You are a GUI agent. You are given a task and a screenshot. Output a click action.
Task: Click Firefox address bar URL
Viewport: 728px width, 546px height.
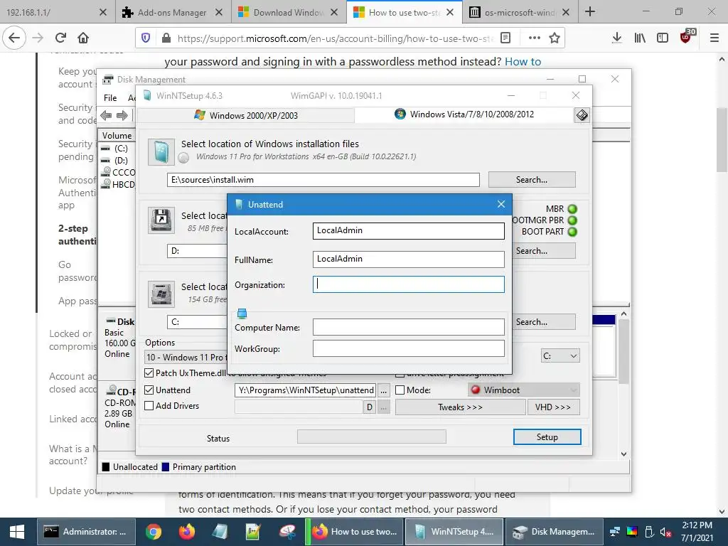(x=334, y=38)
